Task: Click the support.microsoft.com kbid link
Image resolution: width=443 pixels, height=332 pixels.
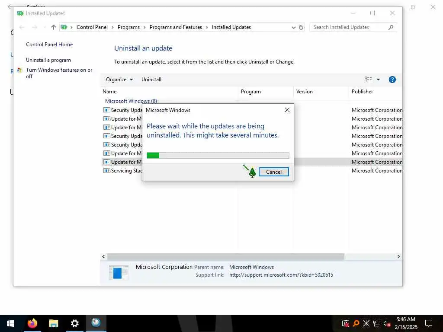Action: tap(281, 275)
